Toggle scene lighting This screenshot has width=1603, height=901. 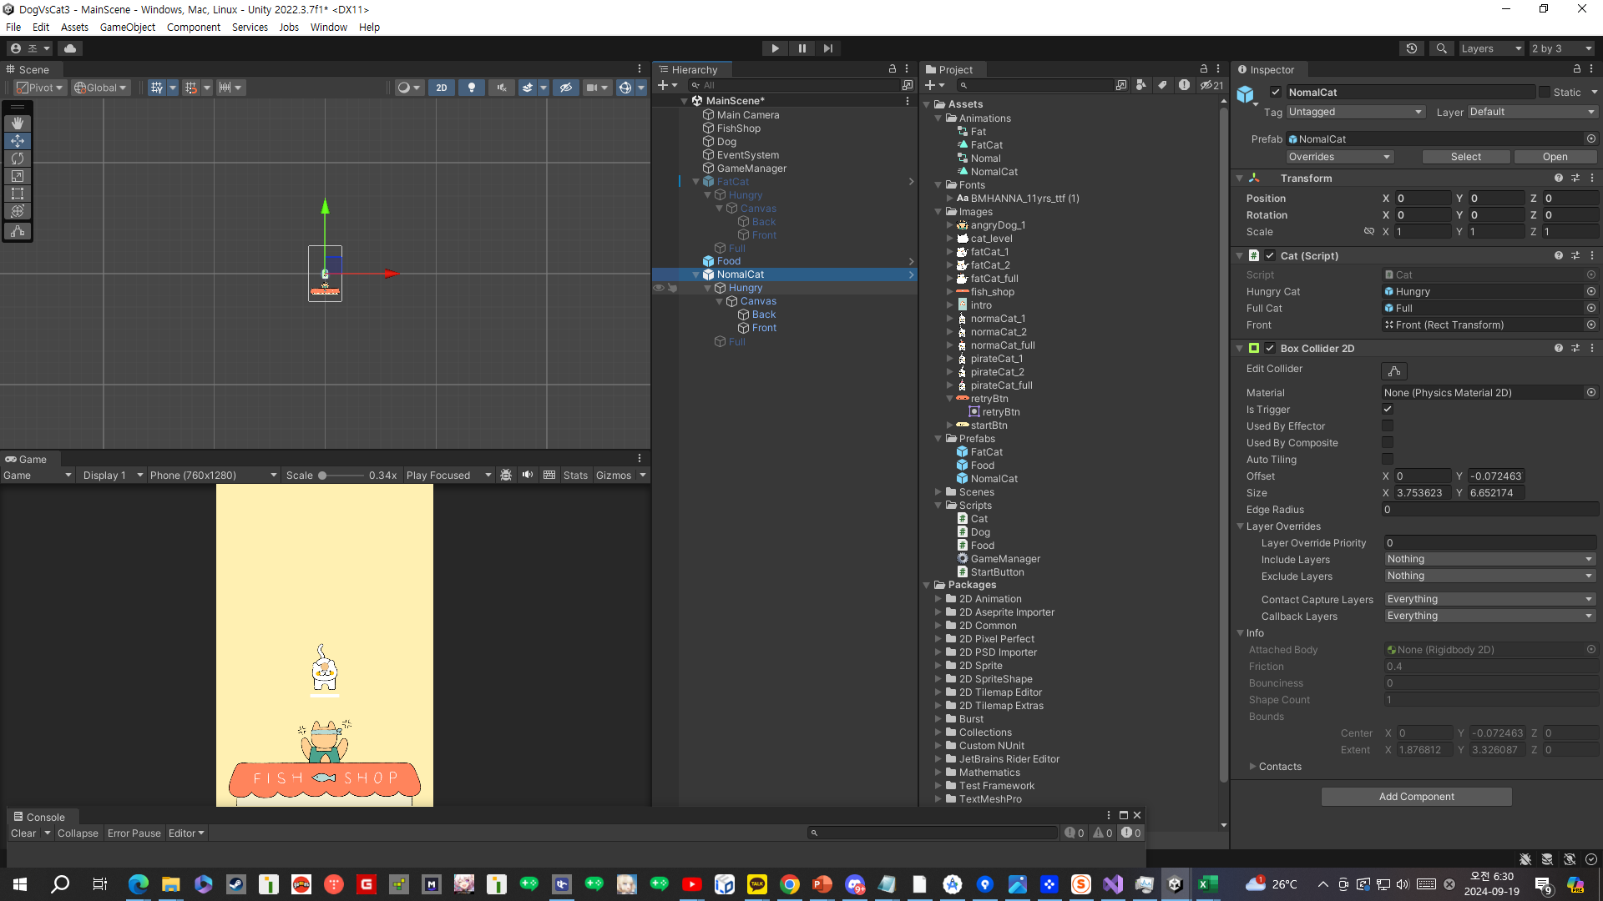pyautogui.click(x=472, y=88)
